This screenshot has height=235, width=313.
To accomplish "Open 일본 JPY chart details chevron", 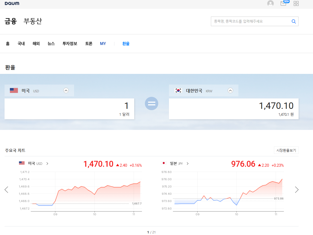I will point(188,164).
